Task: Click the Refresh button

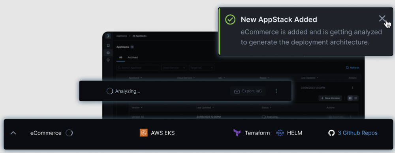Action: coord(352,68)
